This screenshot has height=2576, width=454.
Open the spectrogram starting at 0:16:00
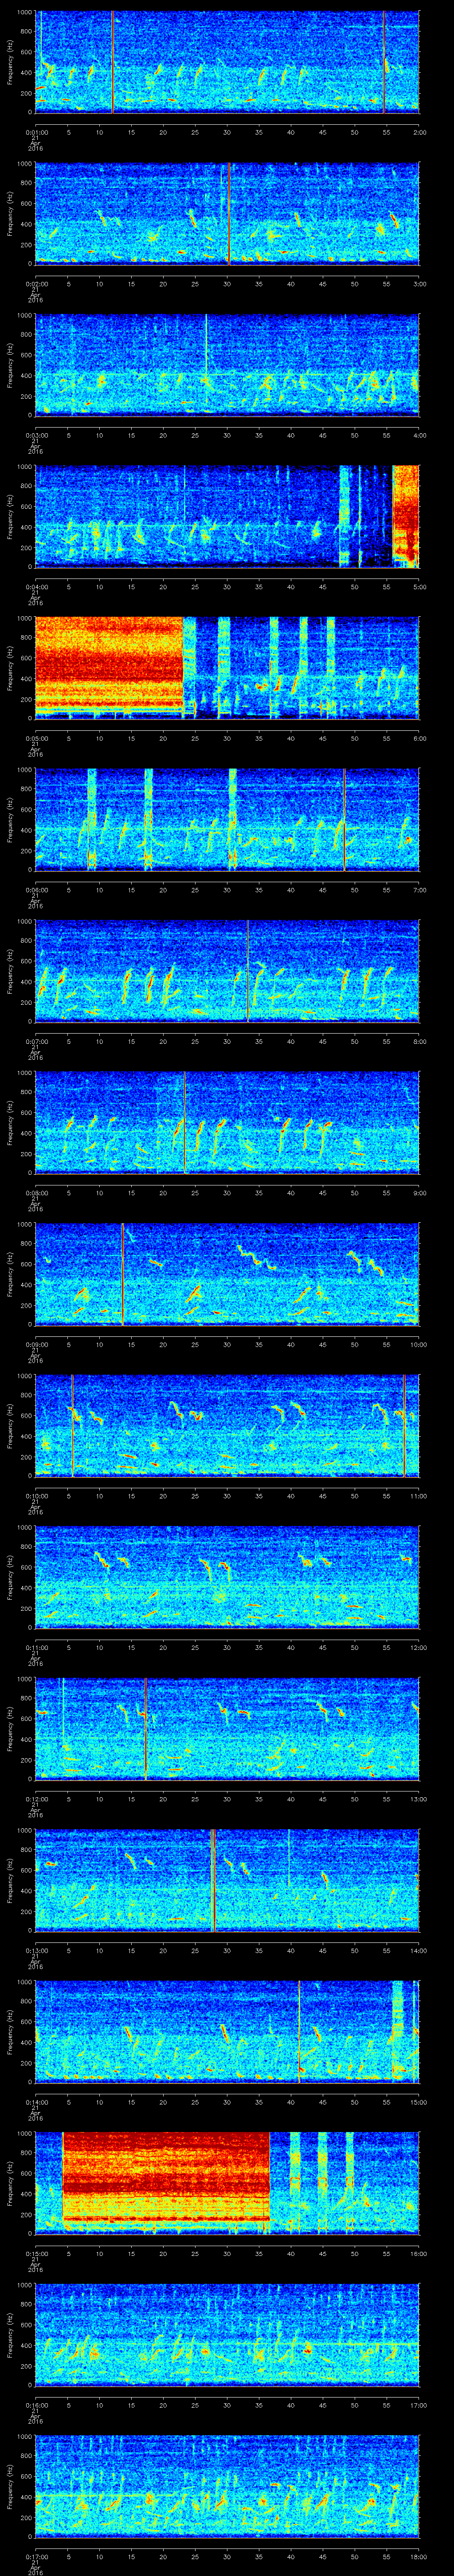(227, 2334)
